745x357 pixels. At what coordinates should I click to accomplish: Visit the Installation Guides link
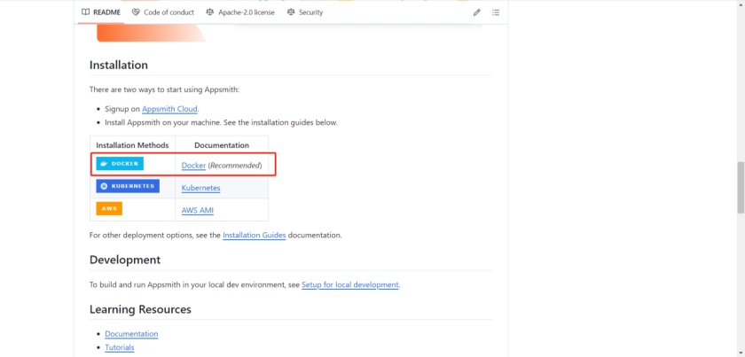(254, 236)
